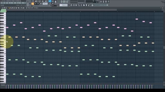
Task: Switch between pattern and song mode
Action: coord(33,4)
